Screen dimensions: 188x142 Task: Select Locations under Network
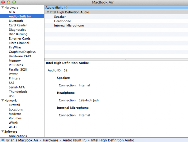coord(16,109)
